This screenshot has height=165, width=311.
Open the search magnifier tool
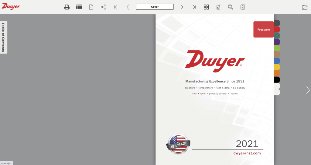[231, 7]
